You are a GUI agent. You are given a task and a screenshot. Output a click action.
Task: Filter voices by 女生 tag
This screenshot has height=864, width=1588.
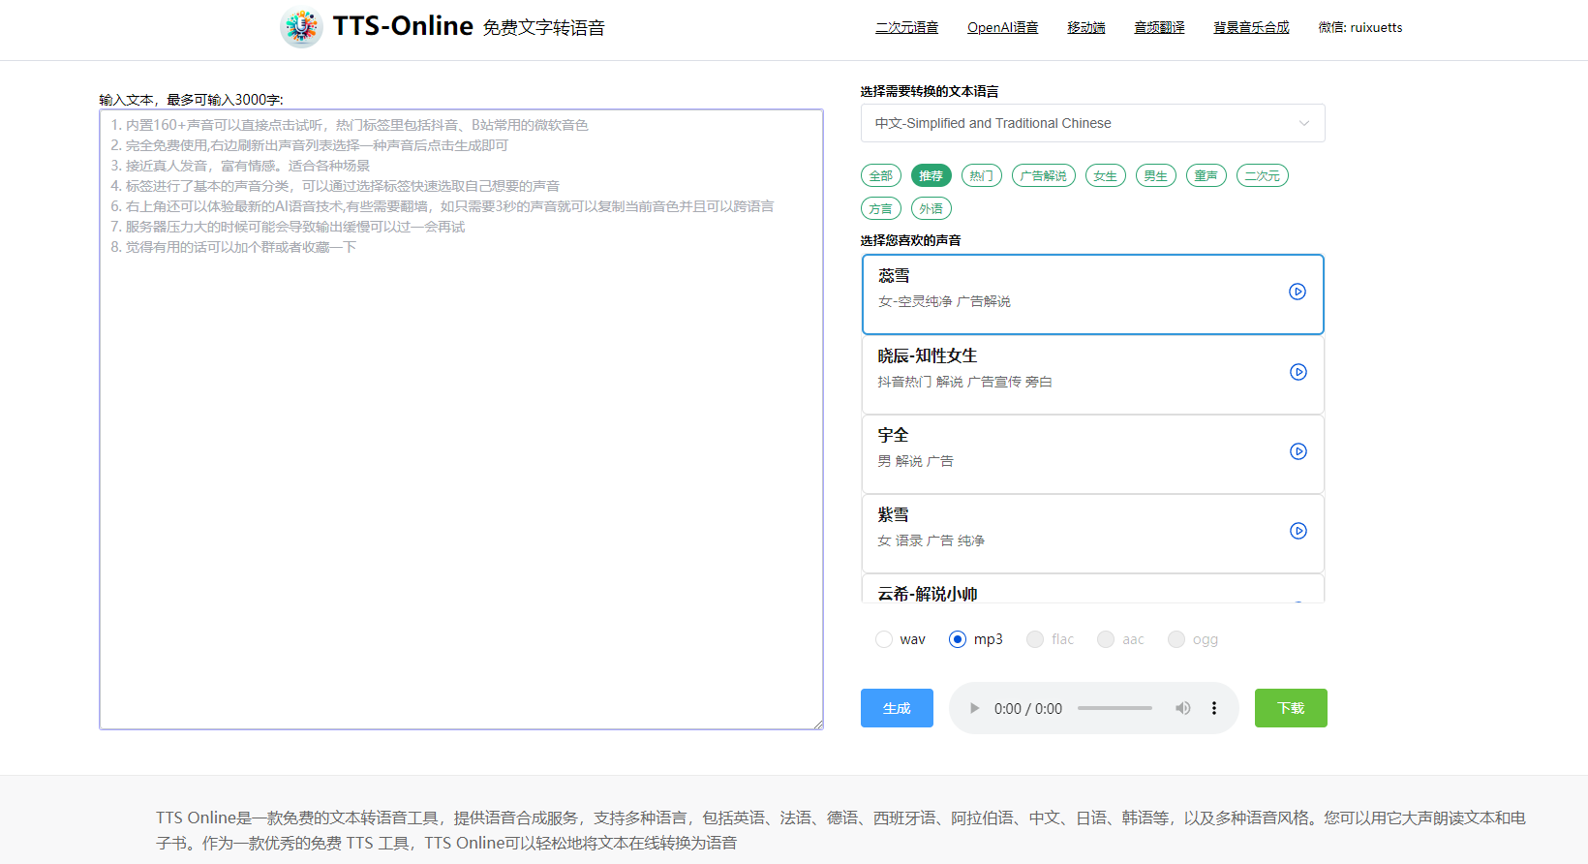[1105, 175]
